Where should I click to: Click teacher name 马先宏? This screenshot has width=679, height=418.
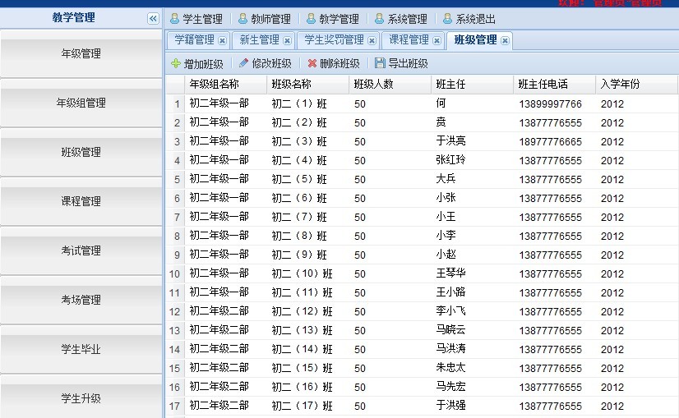[x=450, y=387]
